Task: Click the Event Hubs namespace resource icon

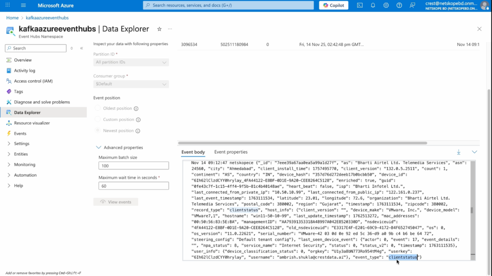Action: [10, 31]
